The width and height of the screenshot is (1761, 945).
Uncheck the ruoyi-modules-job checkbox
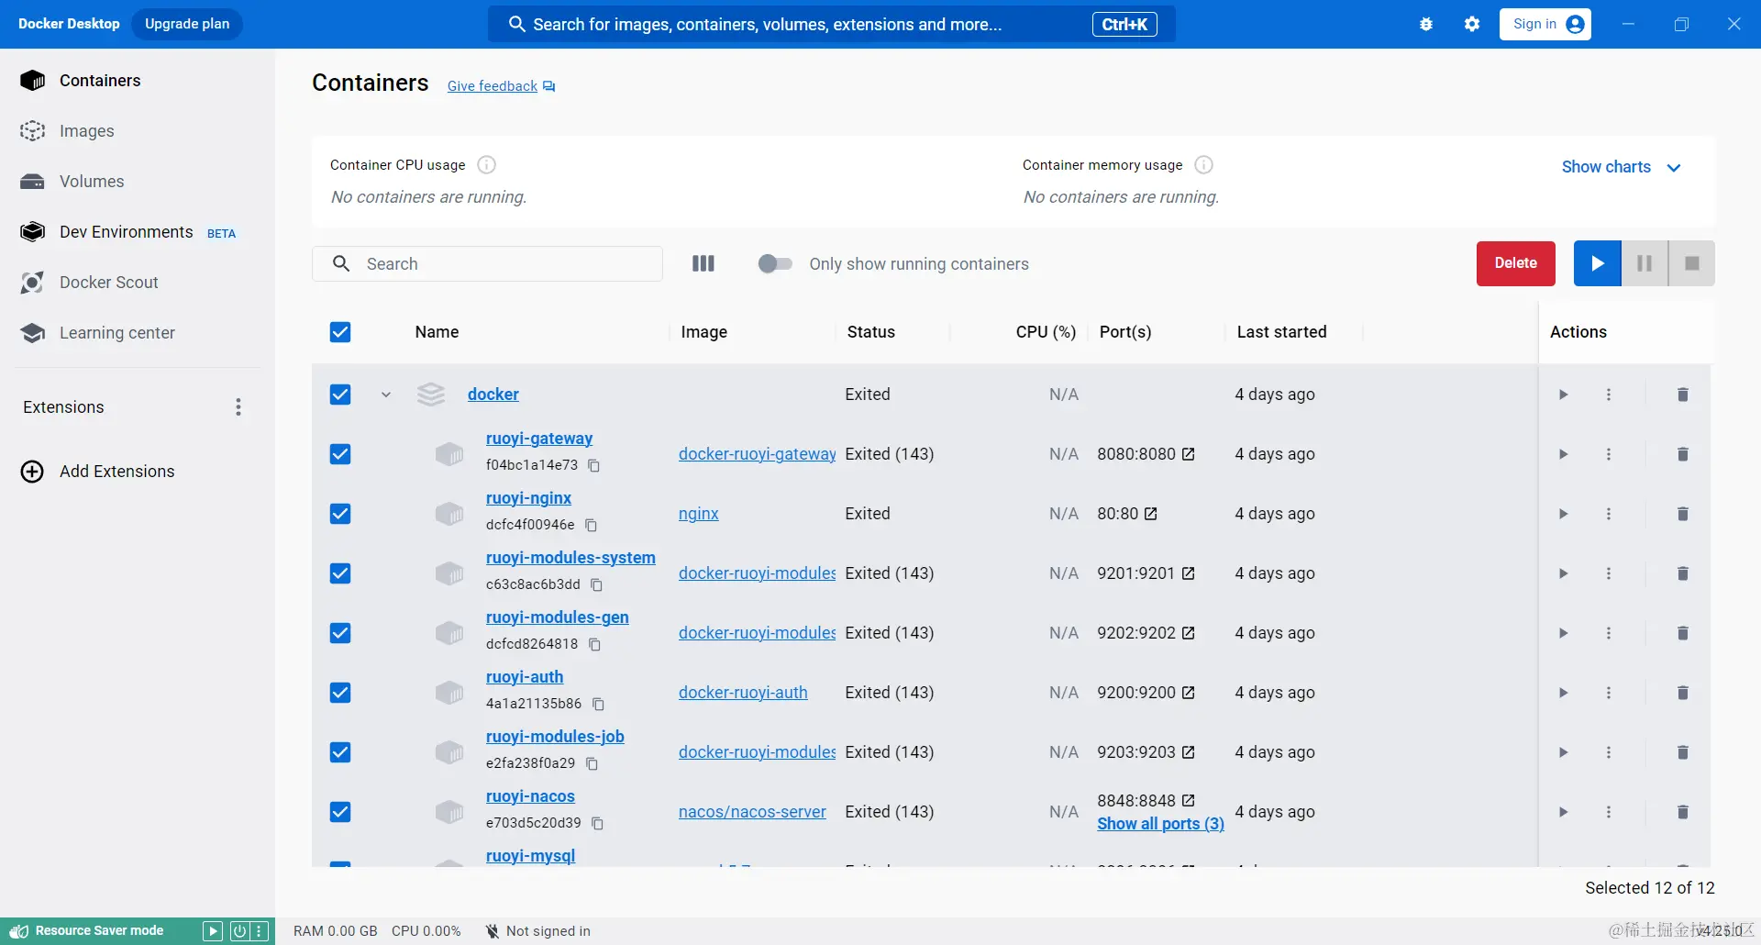tap(340, 752)
